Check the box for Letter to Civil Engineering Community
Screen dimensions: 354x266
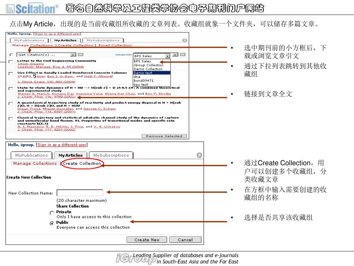click(x=11, y=62)
